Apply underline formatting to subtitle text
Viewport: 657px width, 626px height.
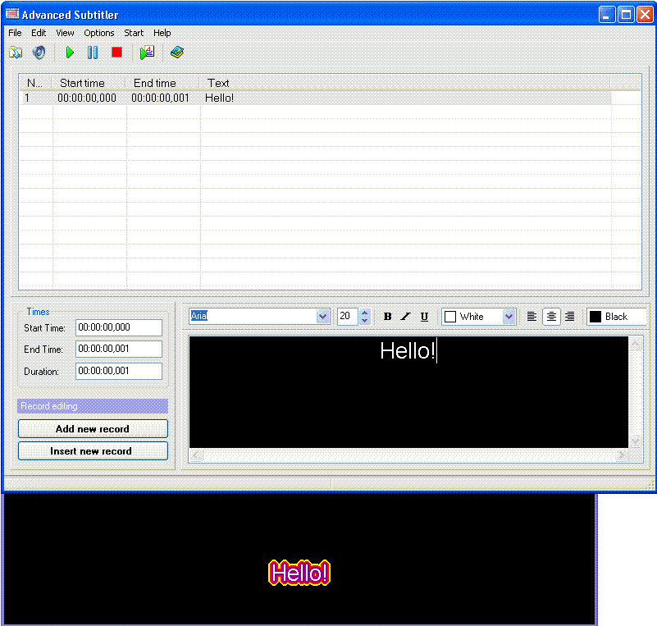coord(424,316)
